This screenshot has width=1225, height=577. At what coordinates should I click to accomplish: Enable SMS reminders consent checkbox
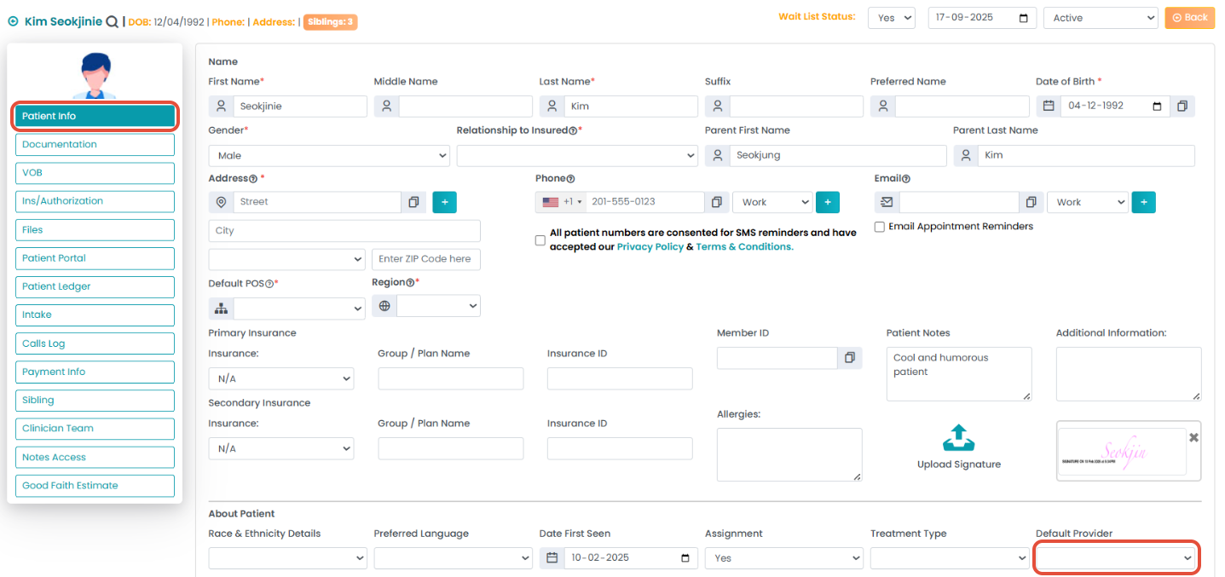coord(540,240)
